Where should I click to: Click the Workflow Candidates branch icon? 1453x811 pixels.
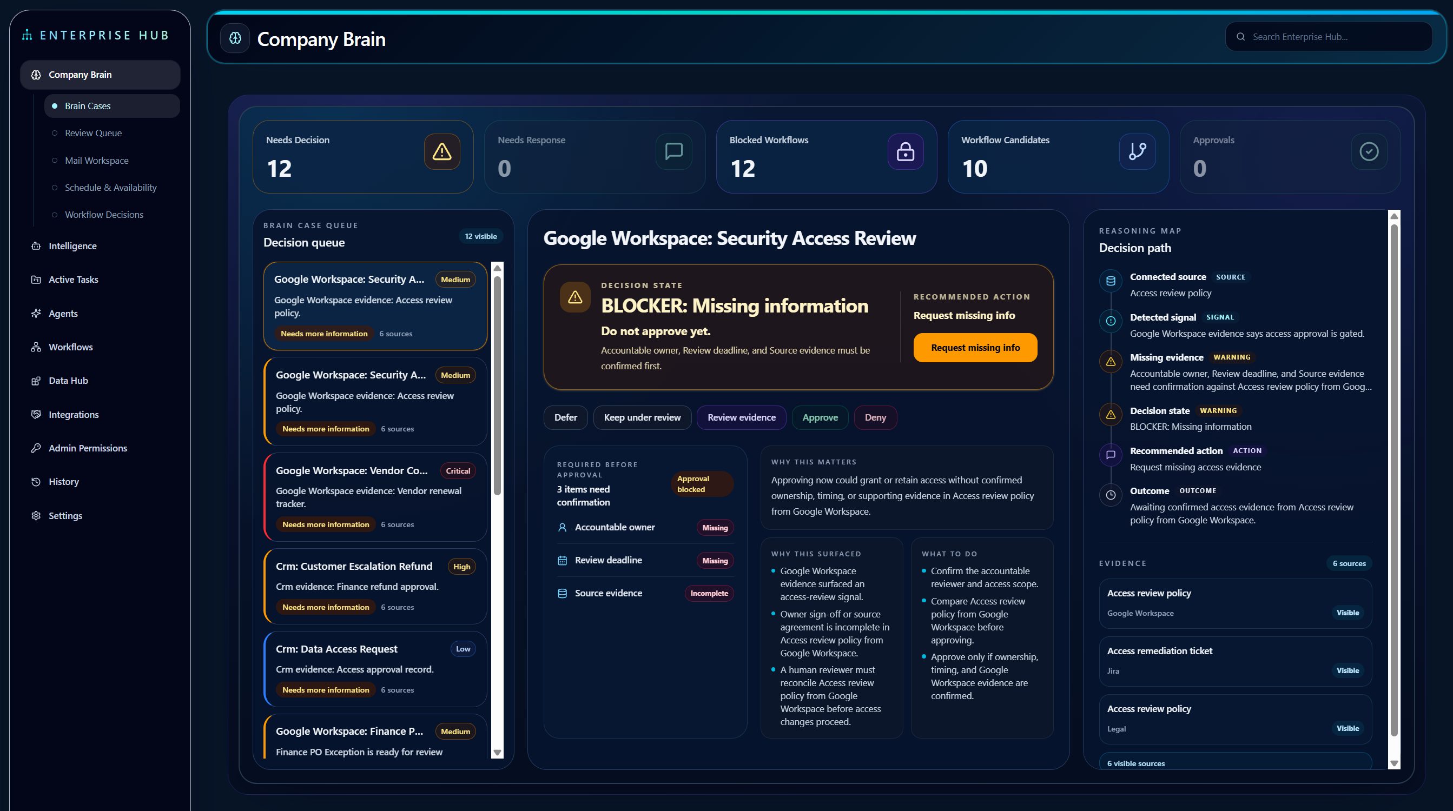pyautogui.click(x=1137, y=151)
